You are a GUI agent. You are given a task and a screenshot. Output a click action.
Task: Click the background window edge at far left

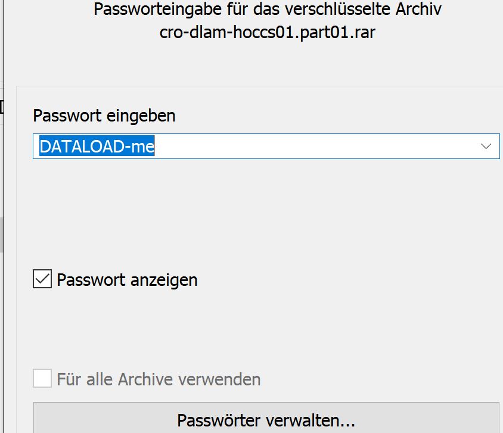coord(2,179)
